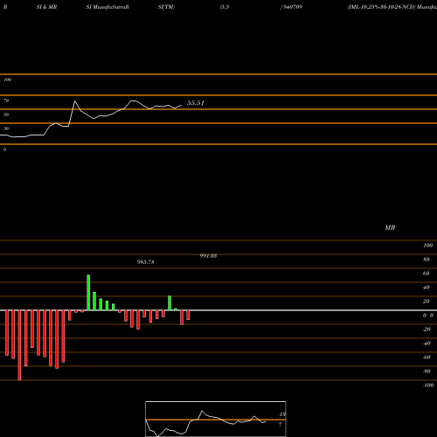This screenshot has width=437, height=437.
Task: Click the RSI value label 55.51
Action: pyautogui.click(x=196, y=103)
